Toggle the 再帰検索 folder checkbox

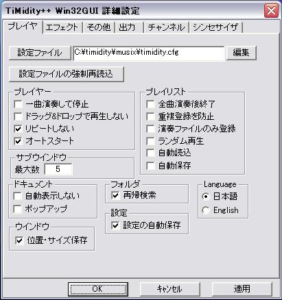pos(115,195)
